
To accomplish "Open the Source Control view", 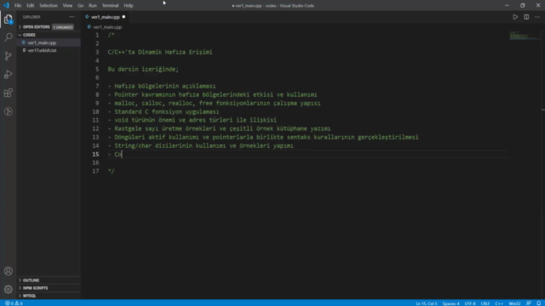I will (x=9, y=56).
